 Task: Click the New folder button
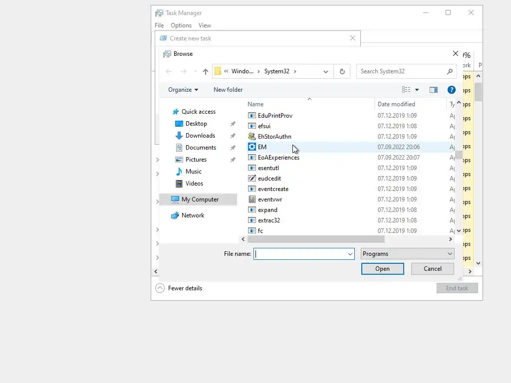point(228,90)
